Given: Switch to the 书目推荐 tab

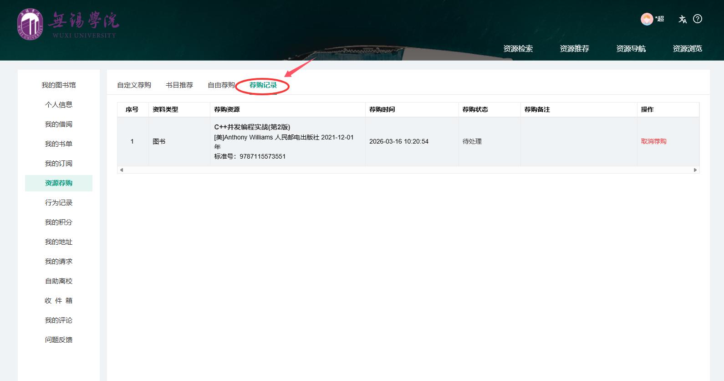Looking at the screenshot, I should click(179, 85).
